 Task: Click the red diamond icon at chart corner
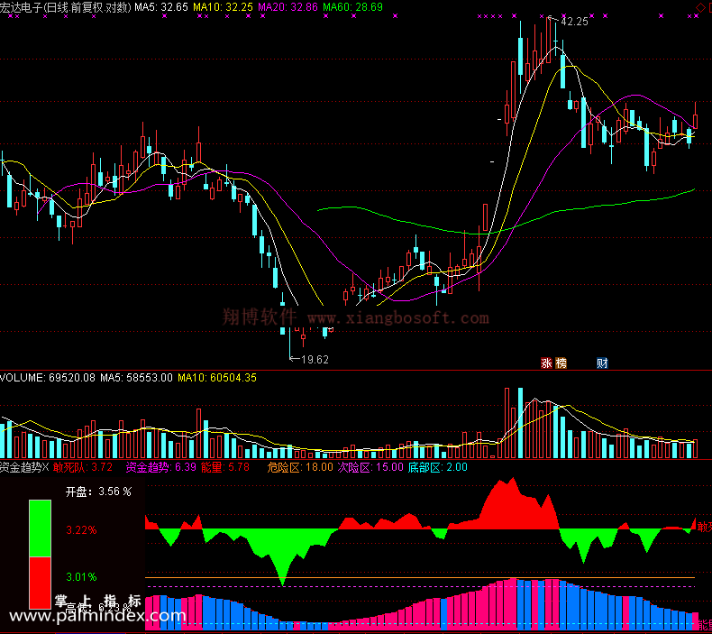[700, 7]
